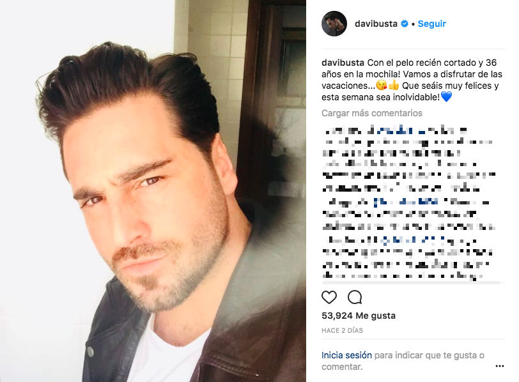
Task: Click the blurred blue mention in middle comment
Action: pyautogui.click(x=407, y=202)
